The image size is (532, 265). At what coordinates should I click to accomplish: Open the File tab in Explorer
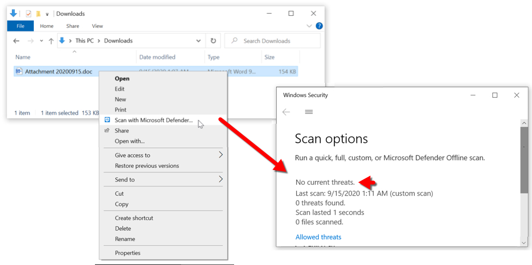[20, 26]
